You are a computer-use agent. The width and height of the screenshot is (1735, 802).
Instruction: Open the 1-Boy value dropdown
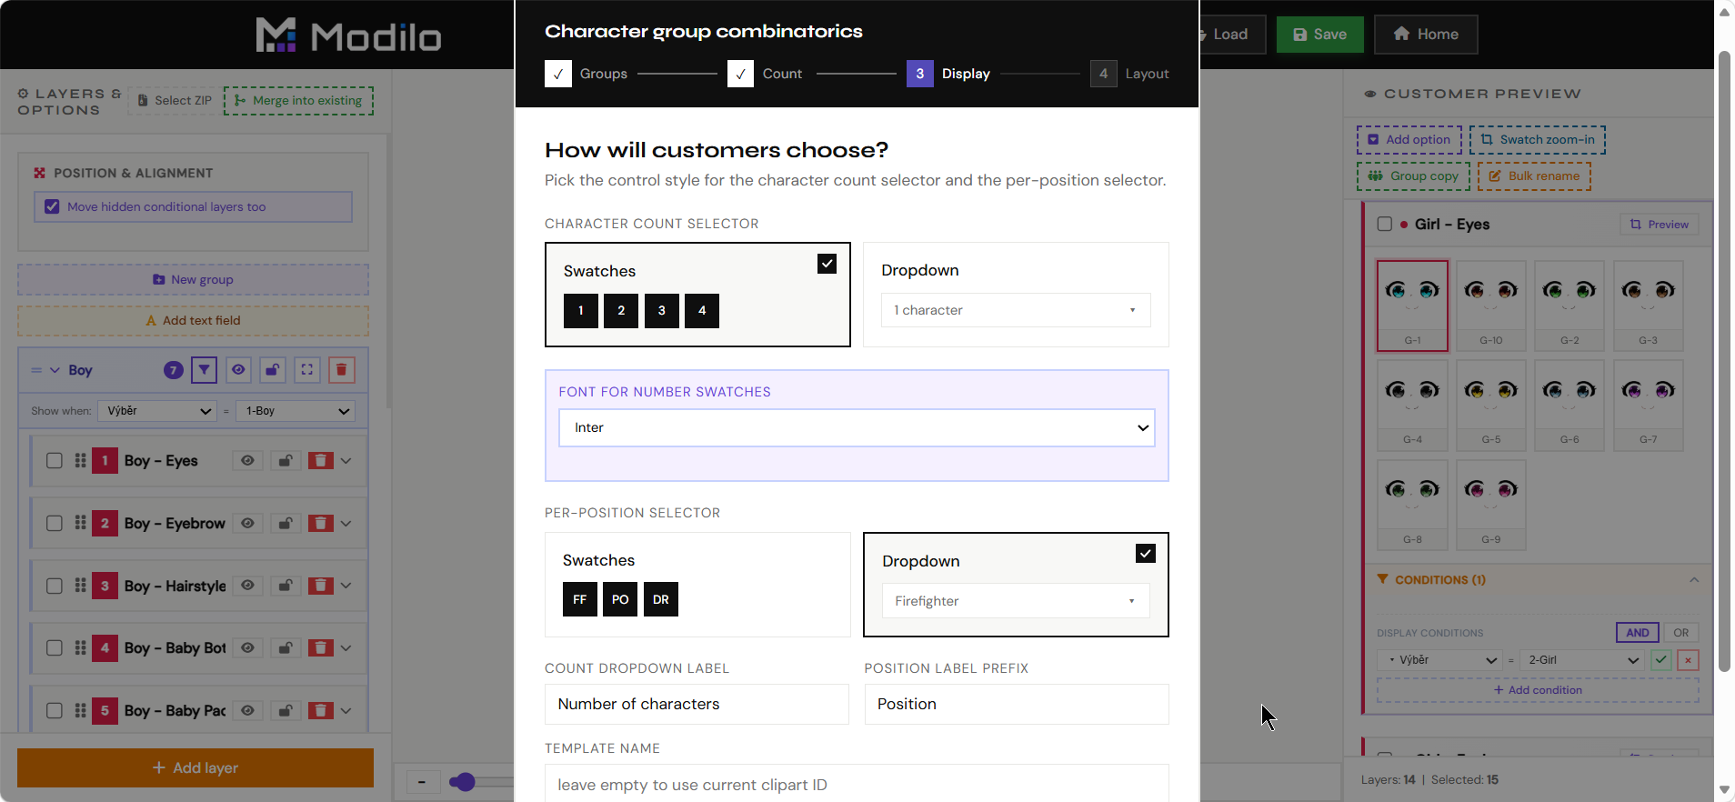296,411
